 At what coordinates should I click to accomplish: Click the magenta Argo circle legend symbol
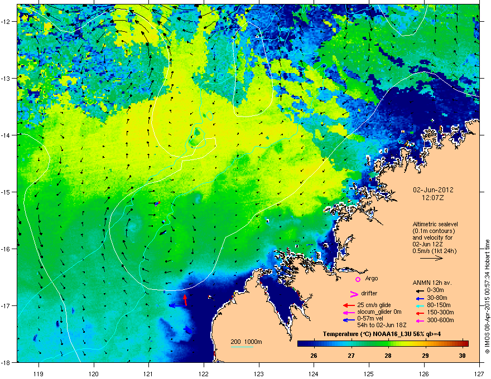pos(358,279)
